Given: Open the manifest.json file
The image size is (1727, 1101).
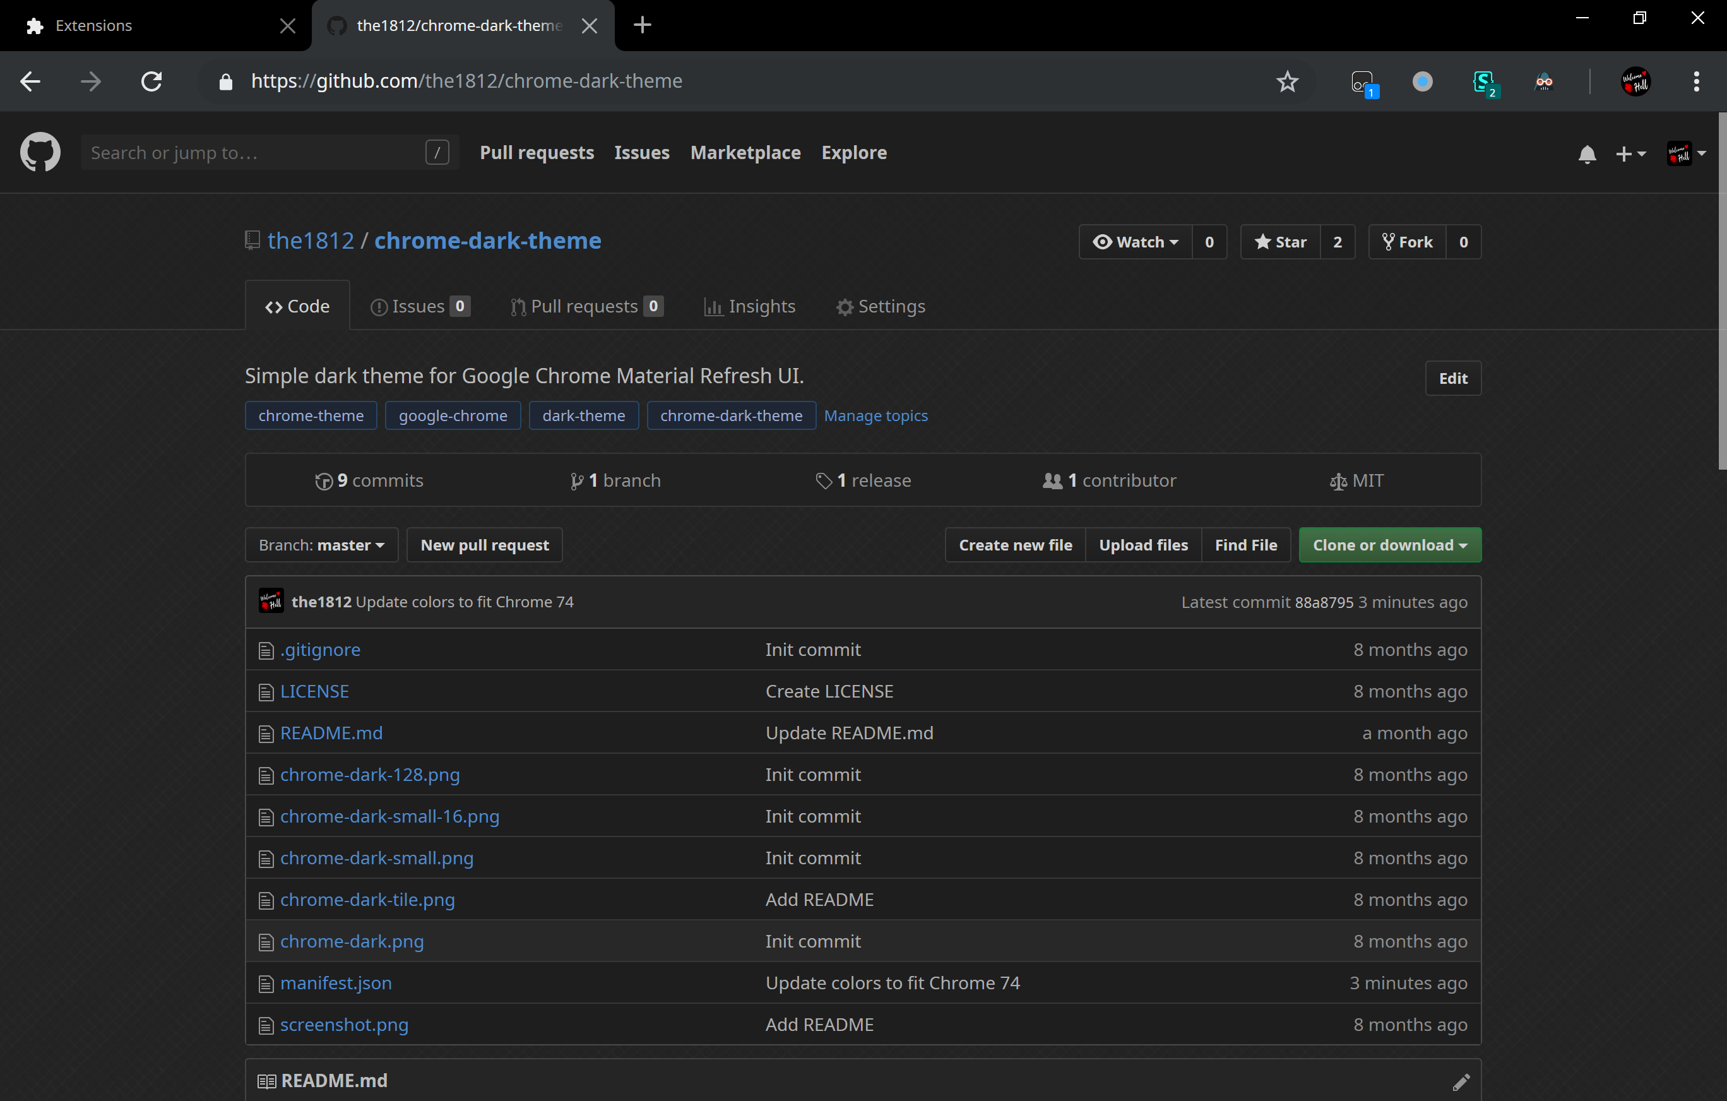Looking at the screenshot, I should [x=336, y=983].
